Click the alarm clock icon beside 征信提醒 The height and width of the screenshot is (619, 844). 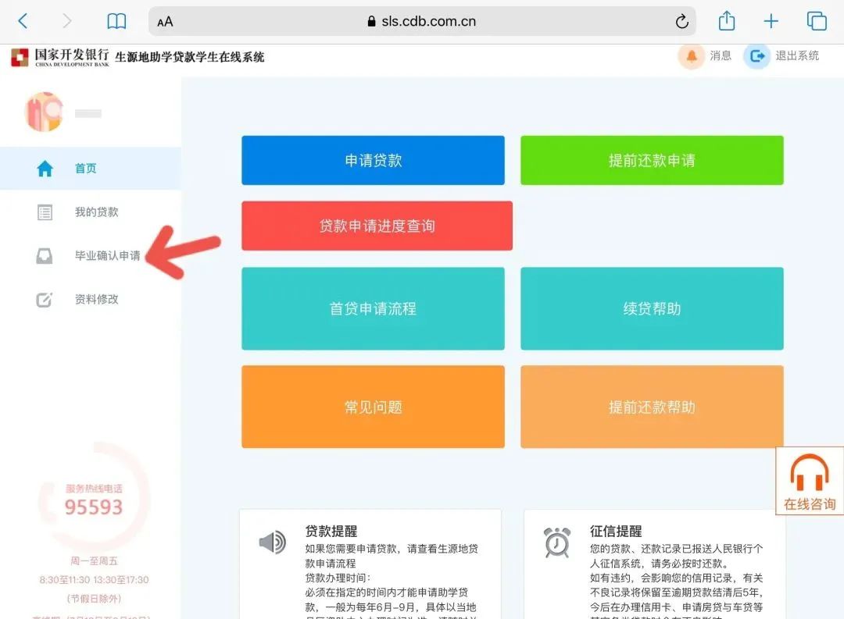click(x=556, y=542)
